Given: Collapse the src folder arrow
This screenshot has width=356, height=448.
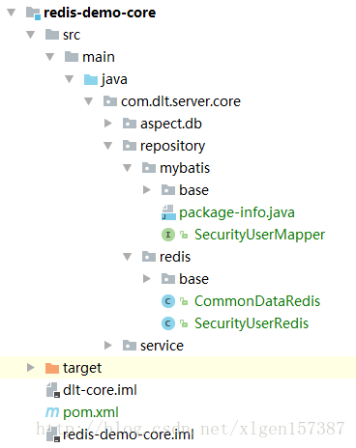Looking at the screenshot, I should pyautogui.click(x=30, y=35).
